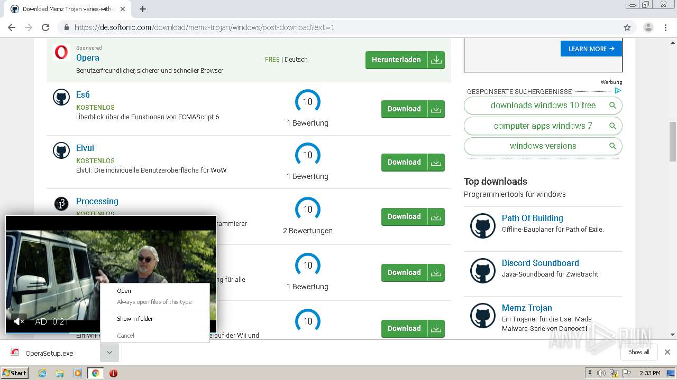The image size is (677, 380).
Task: Click the Path Of Building icon
Action: (x=483, y=226)
